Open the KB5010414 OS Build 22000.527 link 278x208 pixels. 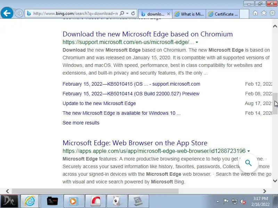(131, 94)
